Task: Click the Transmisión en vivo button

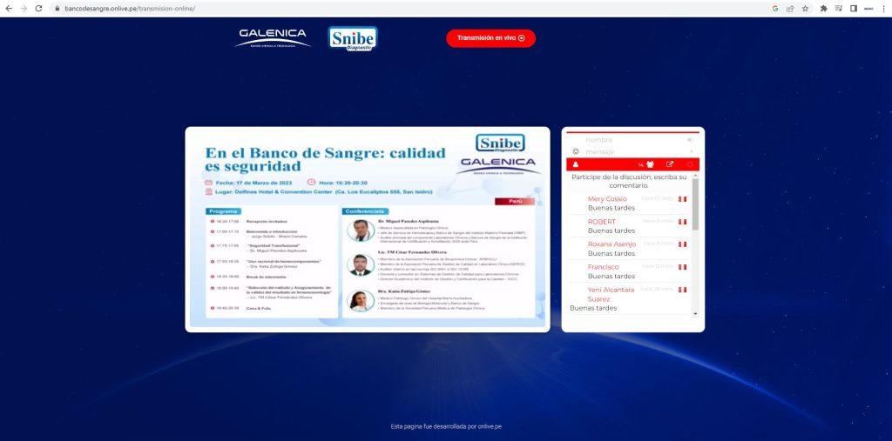Action: tap(490, 38)
